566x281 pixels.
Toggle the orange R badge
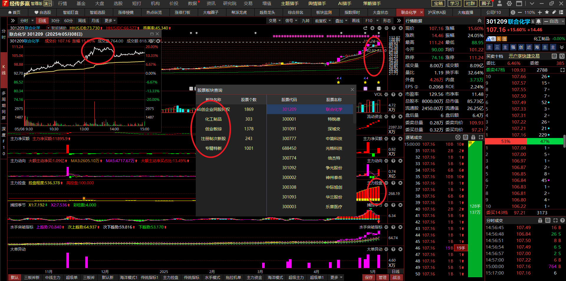499,39
